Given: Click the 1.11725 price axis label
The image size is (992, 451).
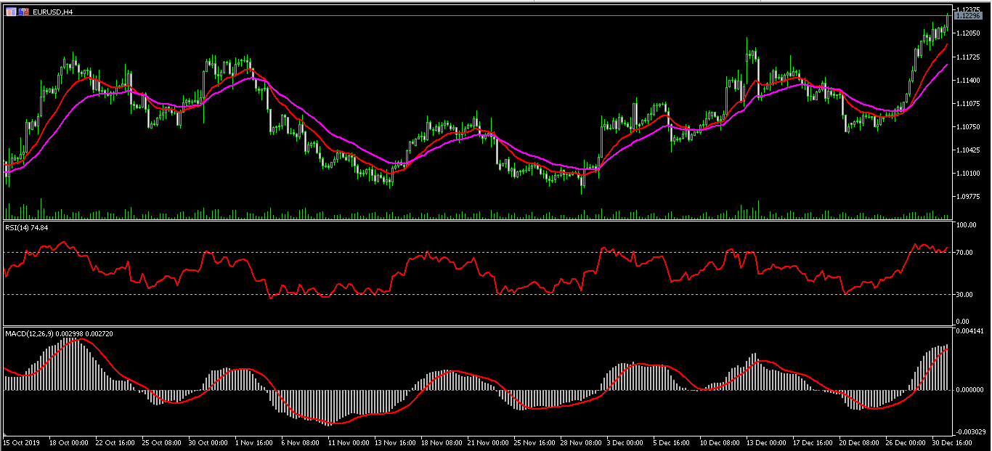Looking at the screenshot, I should pos(967,57).
